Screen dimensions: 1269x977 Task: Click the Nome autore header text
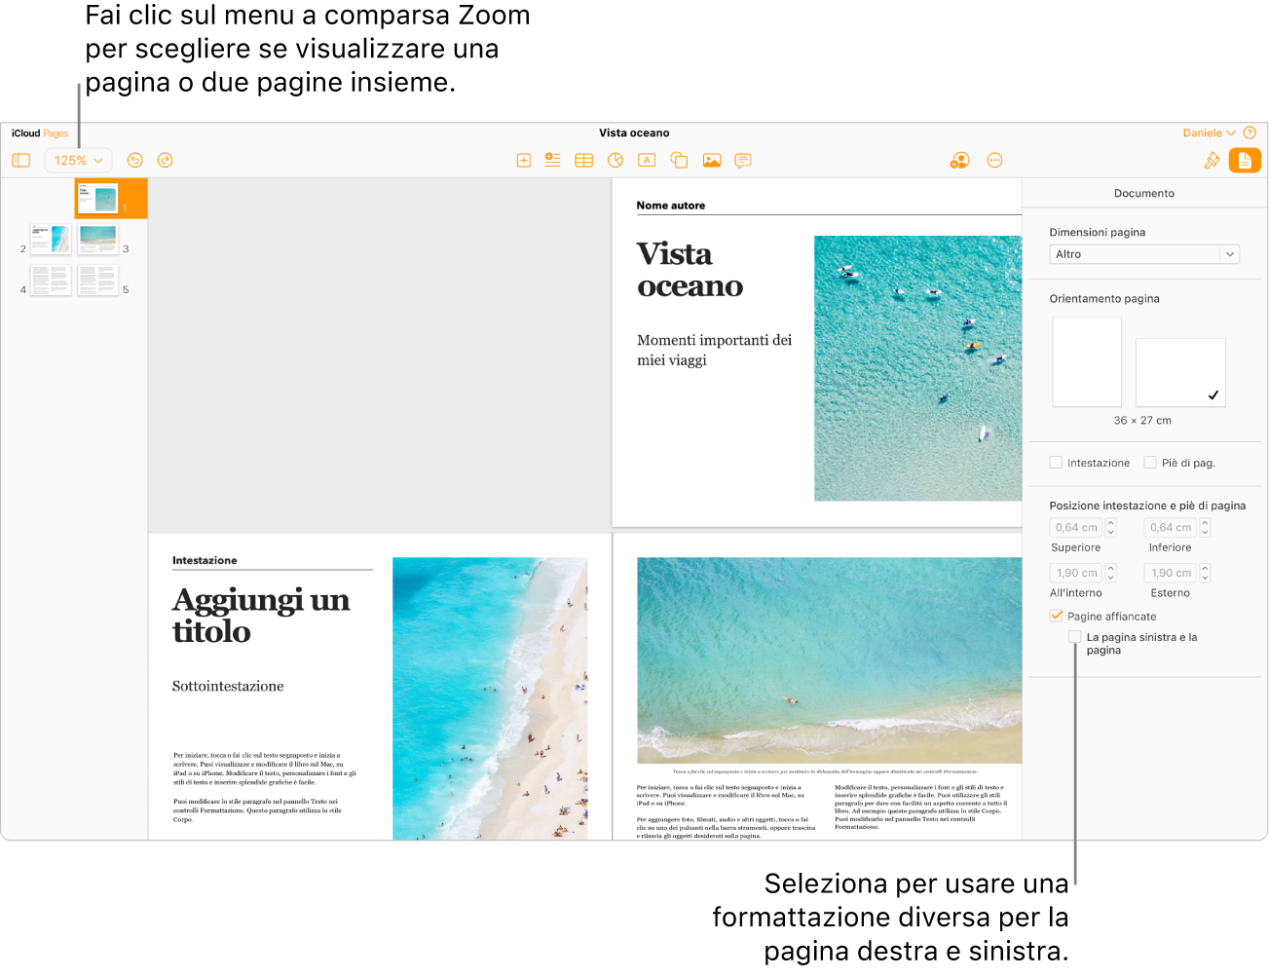click(x=671, y=206)
